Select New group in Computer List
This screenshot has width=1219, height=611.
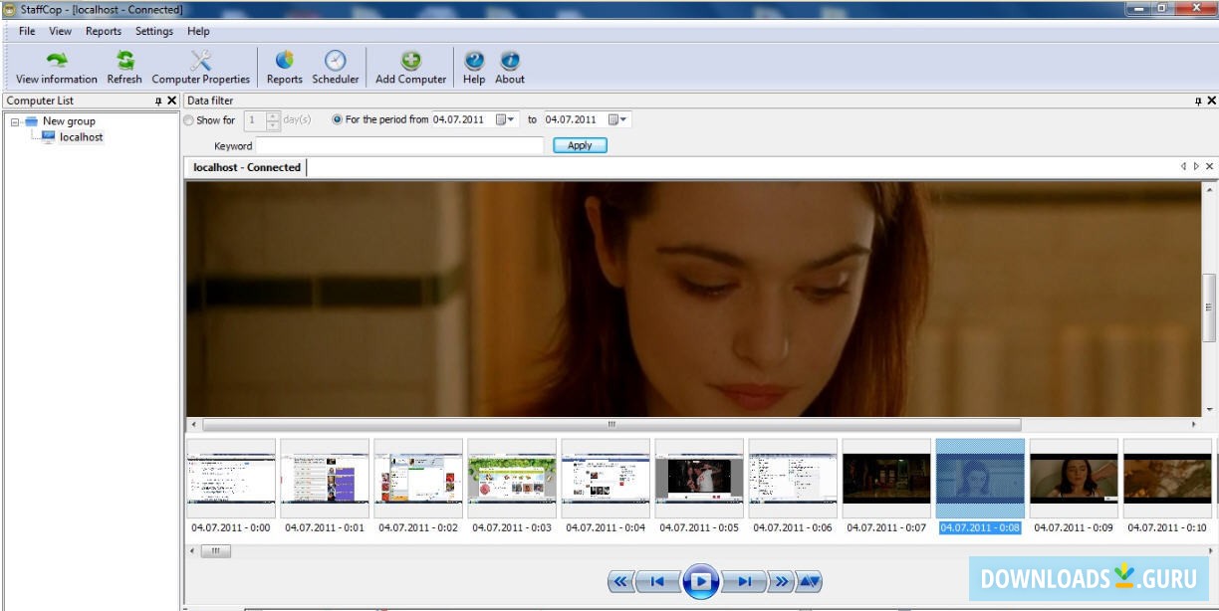69,121
